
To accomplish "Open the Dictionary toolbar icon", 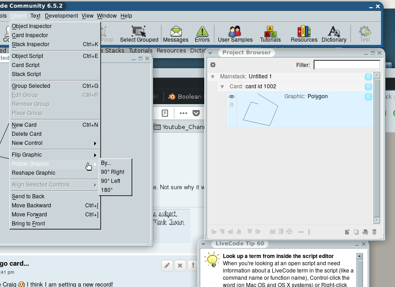I will pos(334,34).
